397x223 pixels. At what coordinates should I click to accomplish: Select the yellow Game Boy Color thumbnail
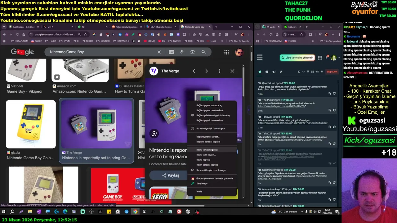click(31, 124)
